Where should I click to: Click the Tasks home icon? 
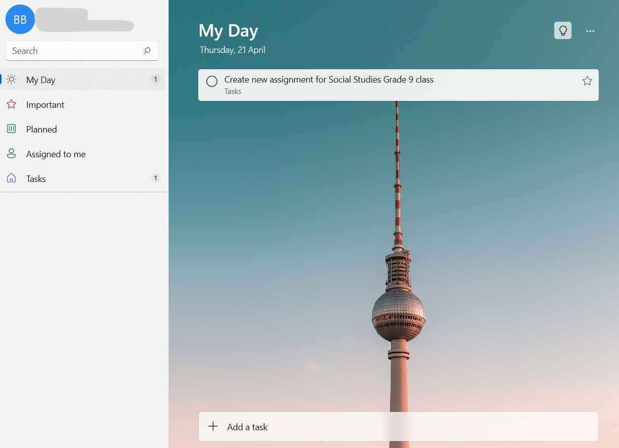(11, 178)
